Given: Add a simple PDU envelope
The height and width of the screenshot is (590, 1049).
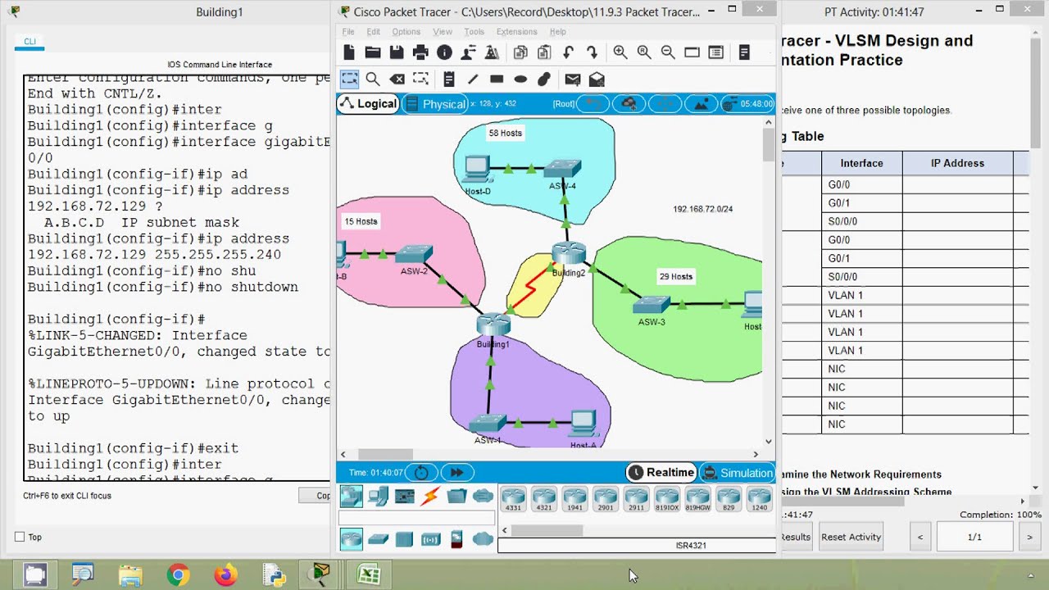Looking at the screenshot, I should [x=573, y=79].
